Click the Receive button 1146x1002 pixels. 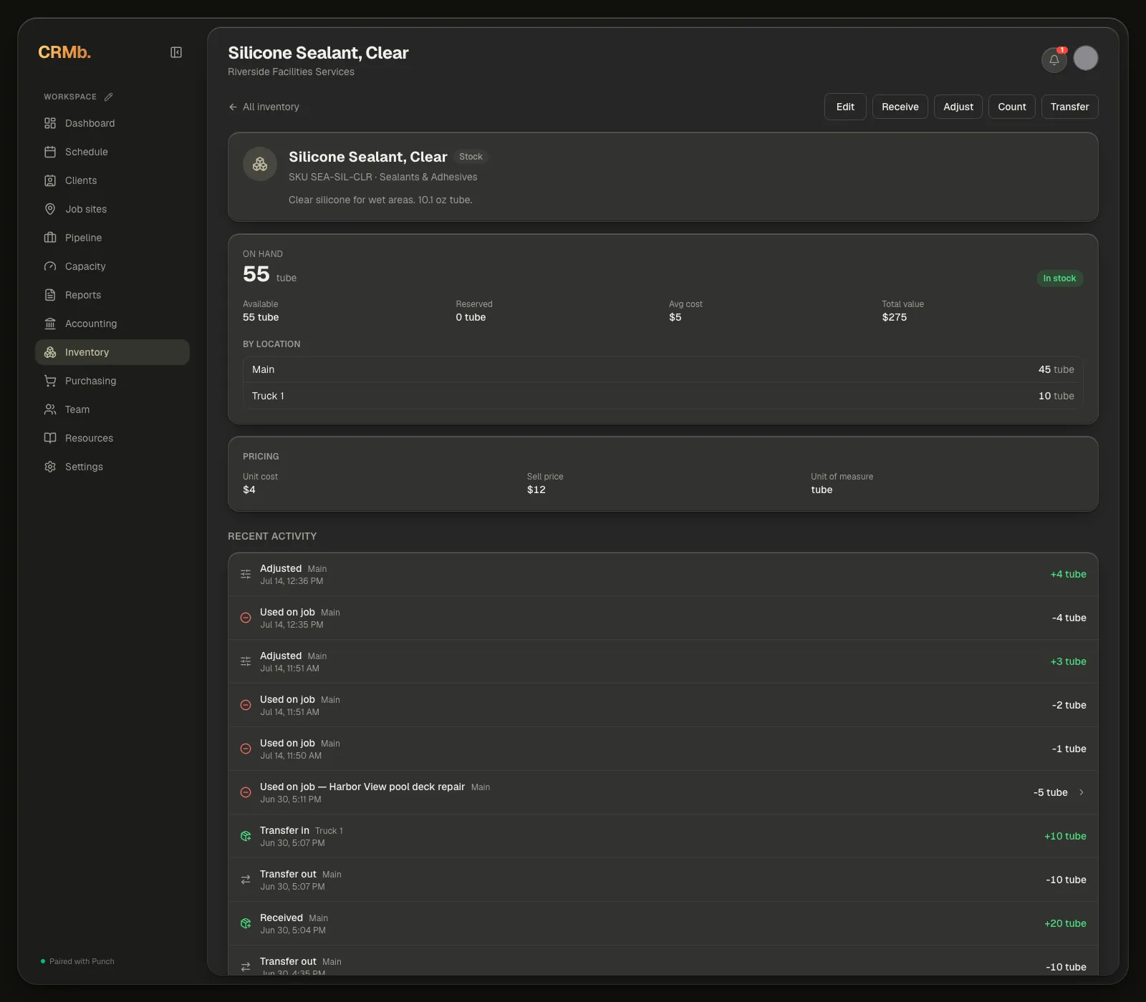pos(900,107)
